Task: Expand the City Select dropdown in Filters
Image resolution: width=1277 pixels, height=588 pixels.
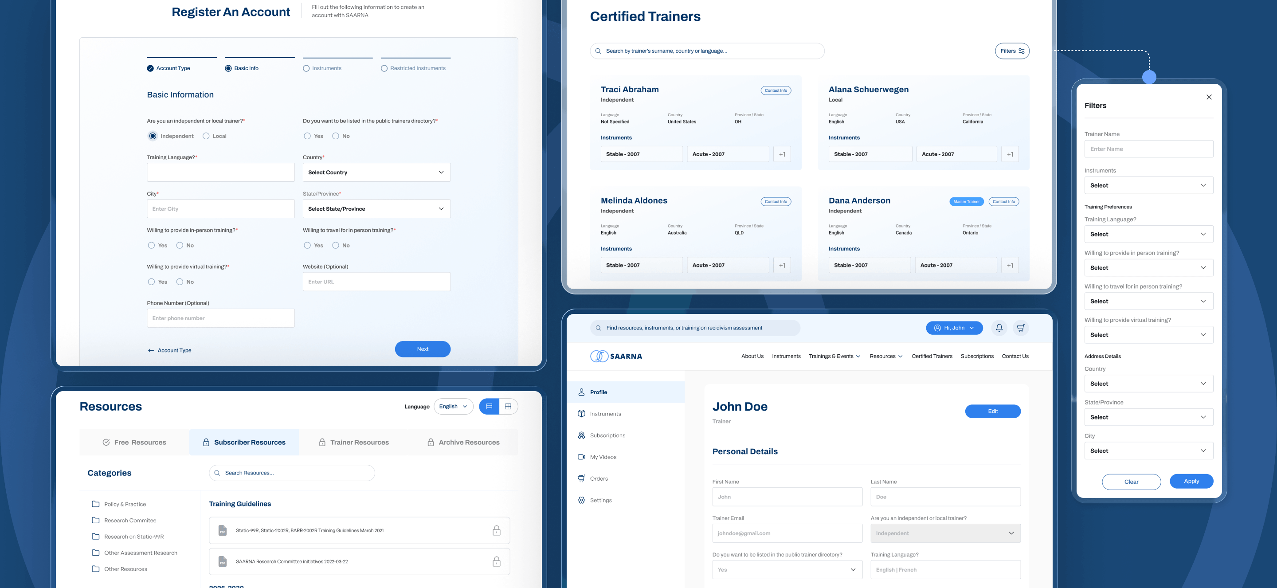Action: coord(1148,451)
